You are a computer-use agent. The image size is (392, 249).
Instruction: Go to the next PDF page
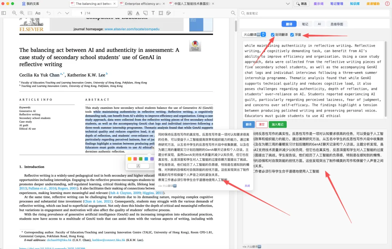[x=67, y=13]
